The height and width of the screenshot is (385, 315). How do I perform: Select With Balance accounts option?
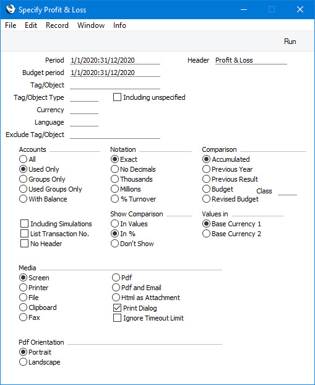[x=23, y=199]
